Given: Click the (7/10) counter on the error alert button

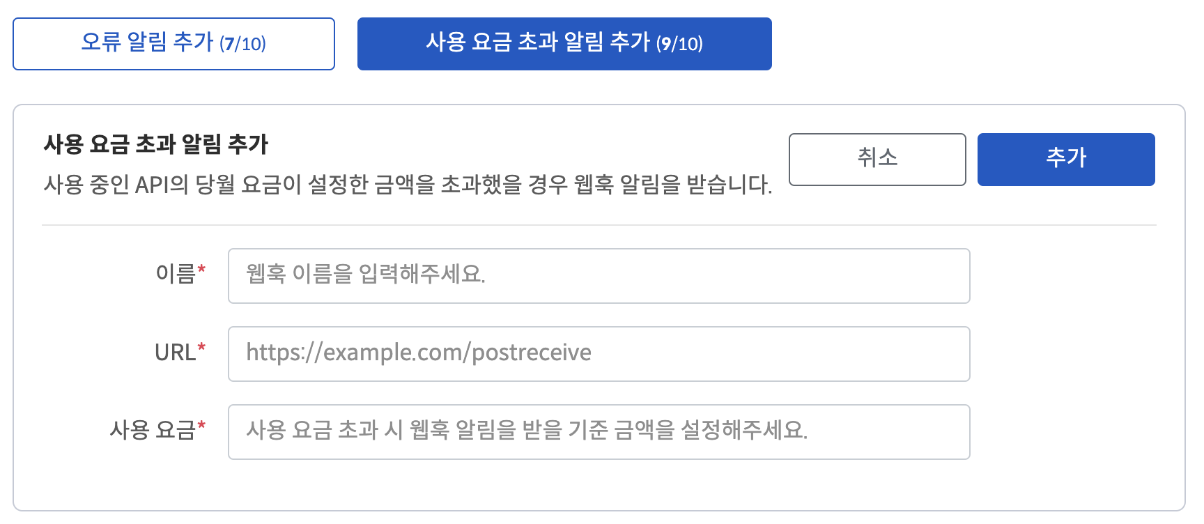Looking at the screenshot, I should pos(242,44).
